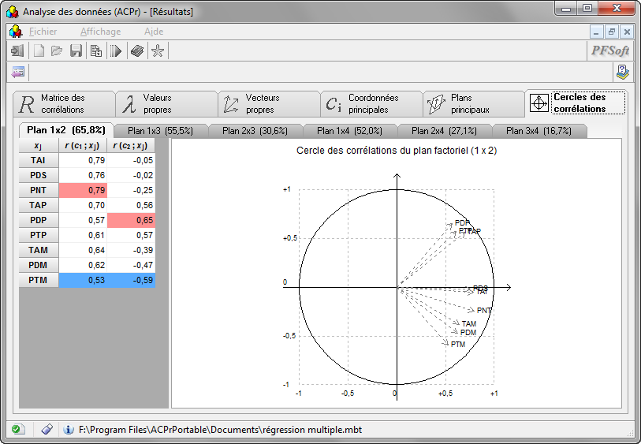The image size is (641, 444).
Task: Click the help icon at far right
Action: click(622, 72)
